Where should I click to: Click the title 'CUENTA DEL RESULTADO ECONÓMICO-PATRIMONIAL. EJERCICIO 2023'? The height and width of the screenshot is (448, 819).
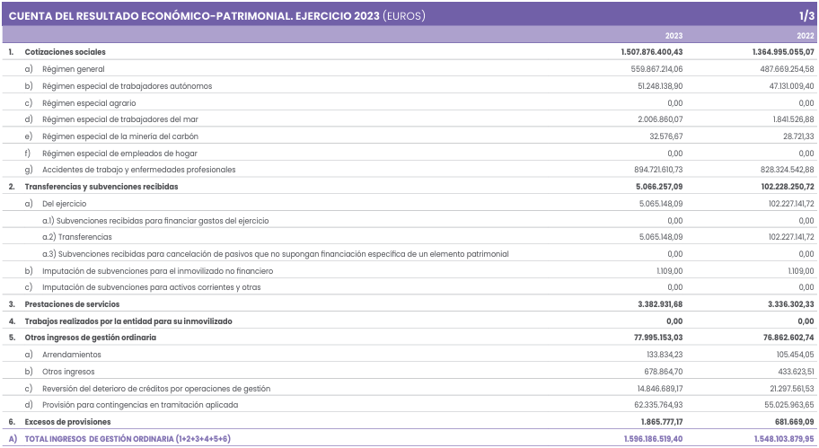coord(194,15)
